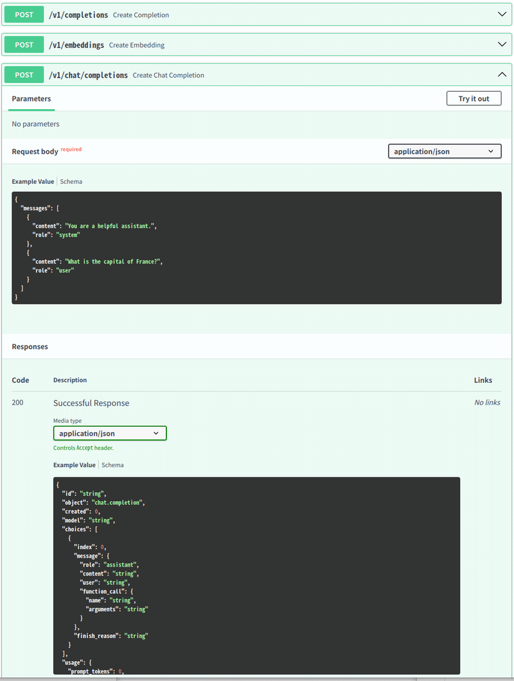Screen dimensions: 514x681
Task: Click the response example code block
Action: coord(256,572)
